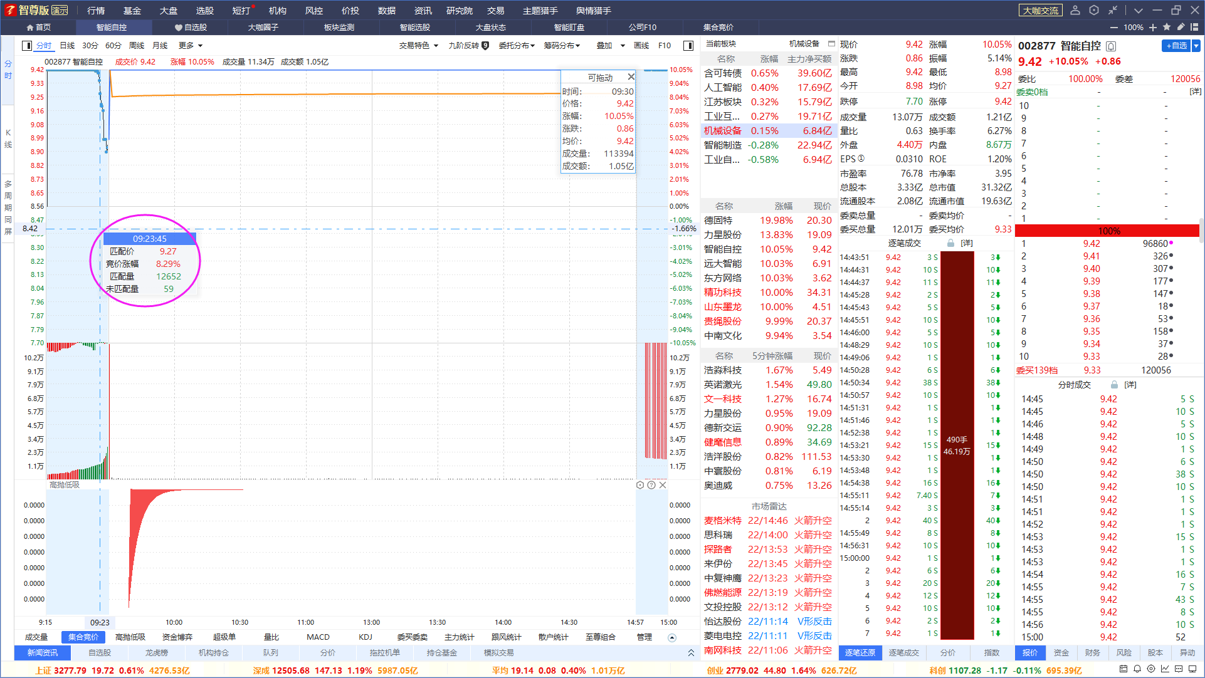Switch chart to 日线 view

click(67, 46)
